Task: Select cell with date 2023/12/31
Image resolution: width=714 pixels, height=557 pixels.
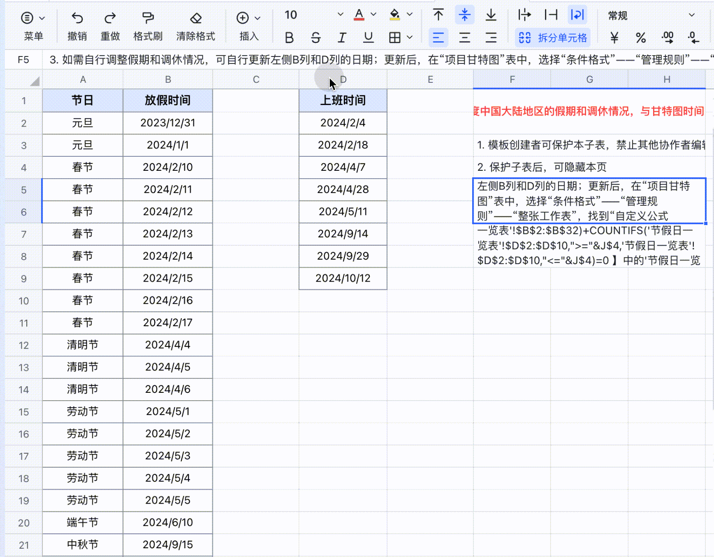Action: [x=168, y=123]
